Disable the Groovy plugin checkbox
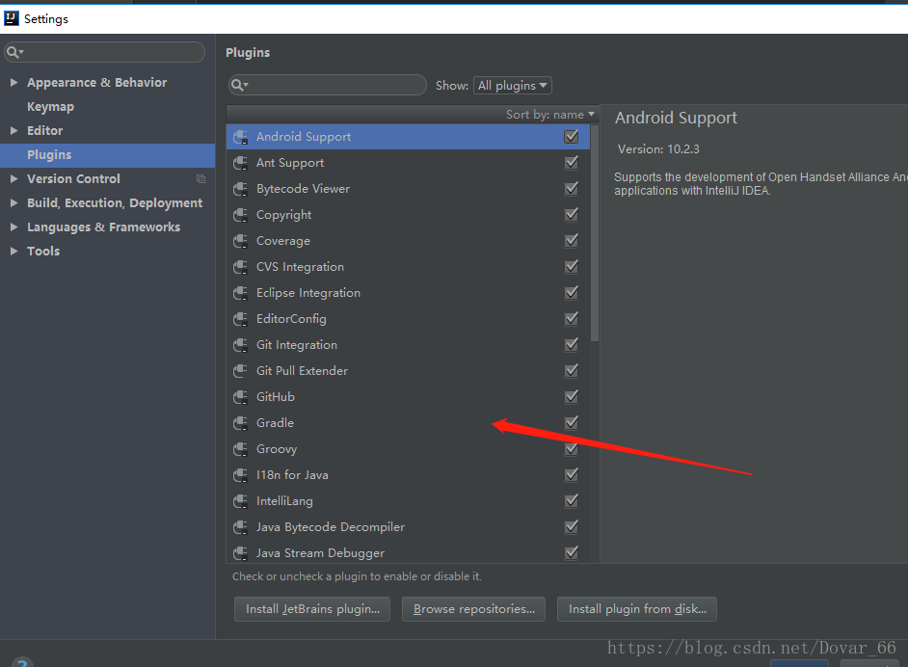This screenshot has height=667, width=908. tap(571, 449)
